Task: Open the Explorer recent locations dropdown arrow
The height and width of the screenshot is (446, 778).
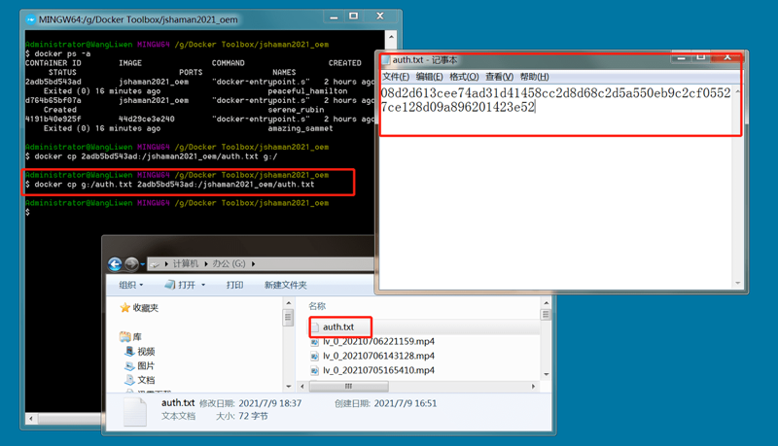Action: pos(142,264)
